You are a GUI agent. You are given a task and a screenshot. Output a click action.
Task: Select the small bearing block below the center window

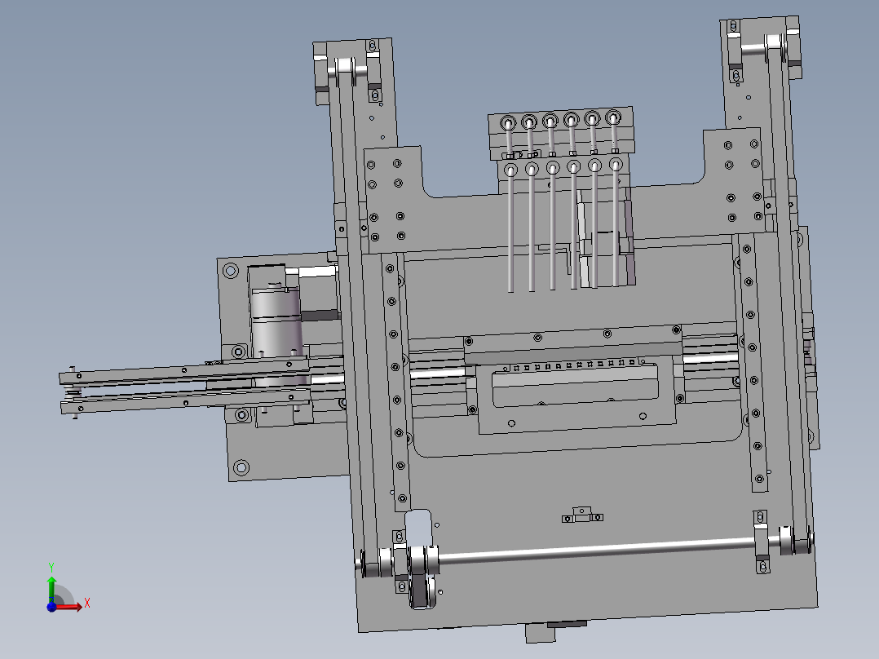click(582, 515)
